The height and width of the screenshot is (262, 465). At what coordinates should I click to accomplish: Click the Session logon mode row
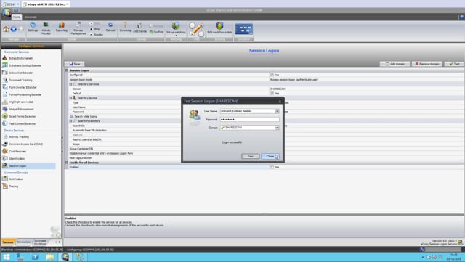(264, 79)
